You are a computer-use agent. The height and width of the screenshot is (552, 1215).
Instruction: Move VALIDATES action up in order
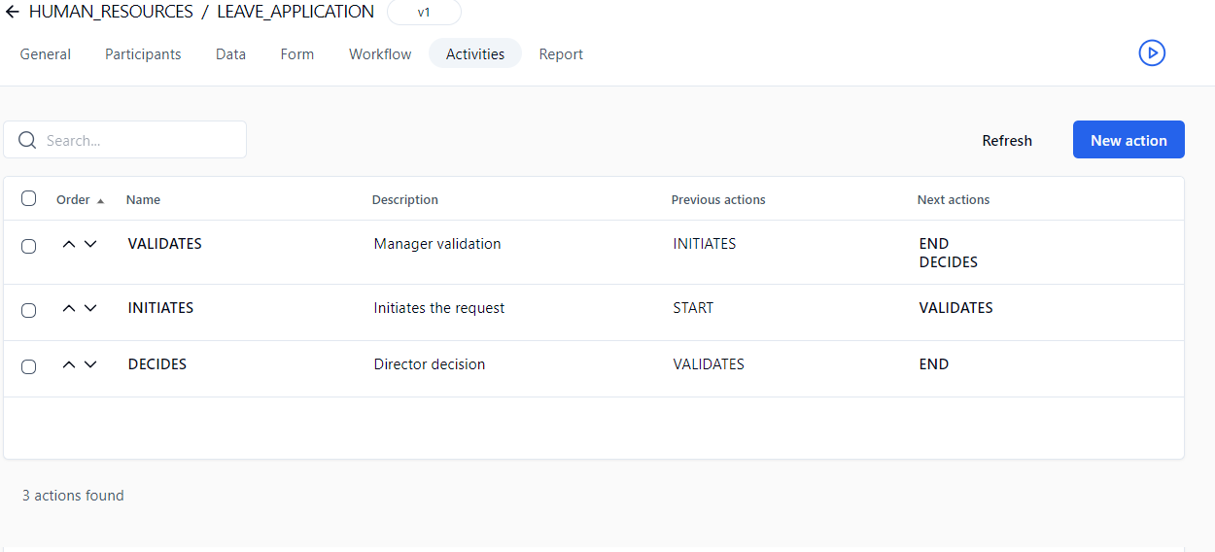68,244
